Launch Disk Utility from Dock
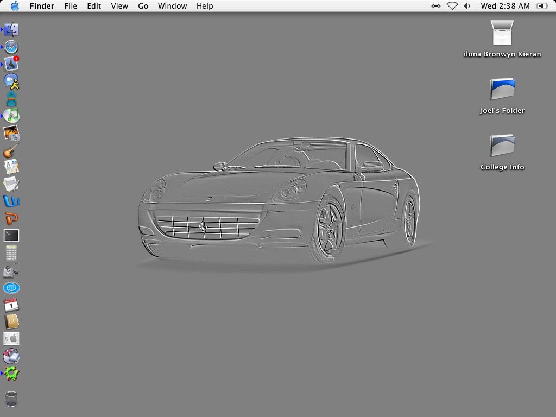 [11, 270]
